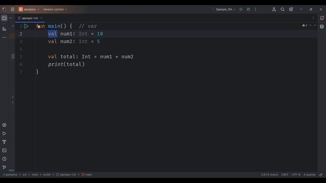Viewport: 326px width, 183px height.
Task: Click main function in breadcrumb
Action: (x=87, y=175)
